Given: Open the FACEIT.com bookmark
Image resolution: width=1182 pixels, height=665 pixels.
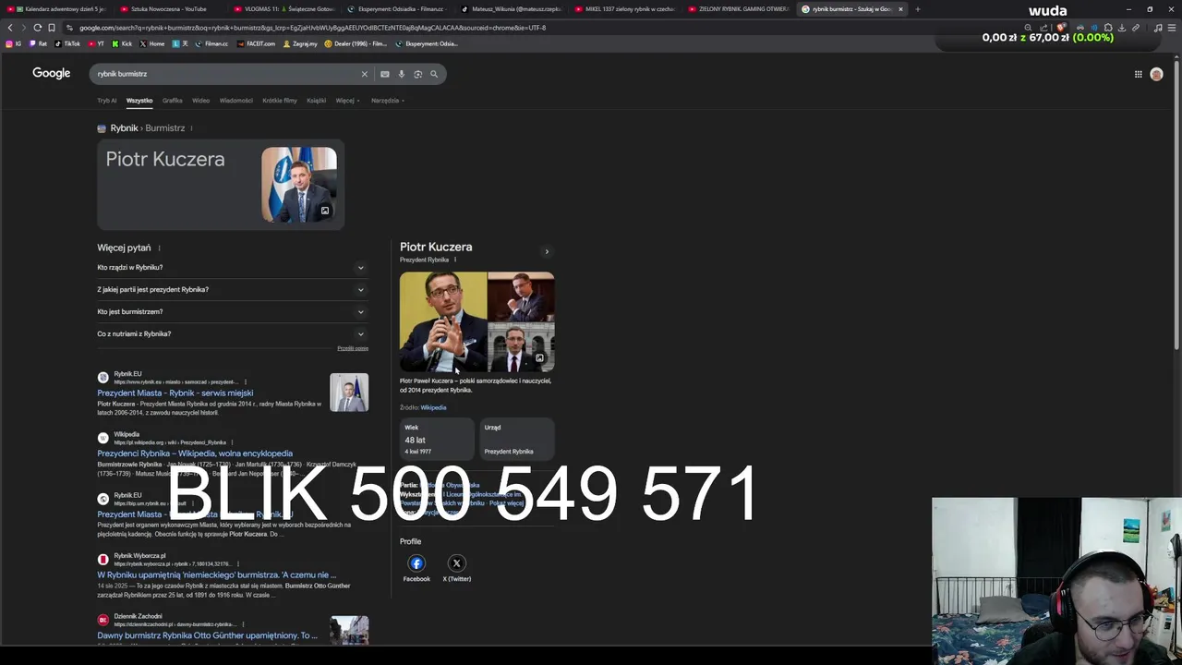Looking at the screenshot, I should click(x=256, y=43).
